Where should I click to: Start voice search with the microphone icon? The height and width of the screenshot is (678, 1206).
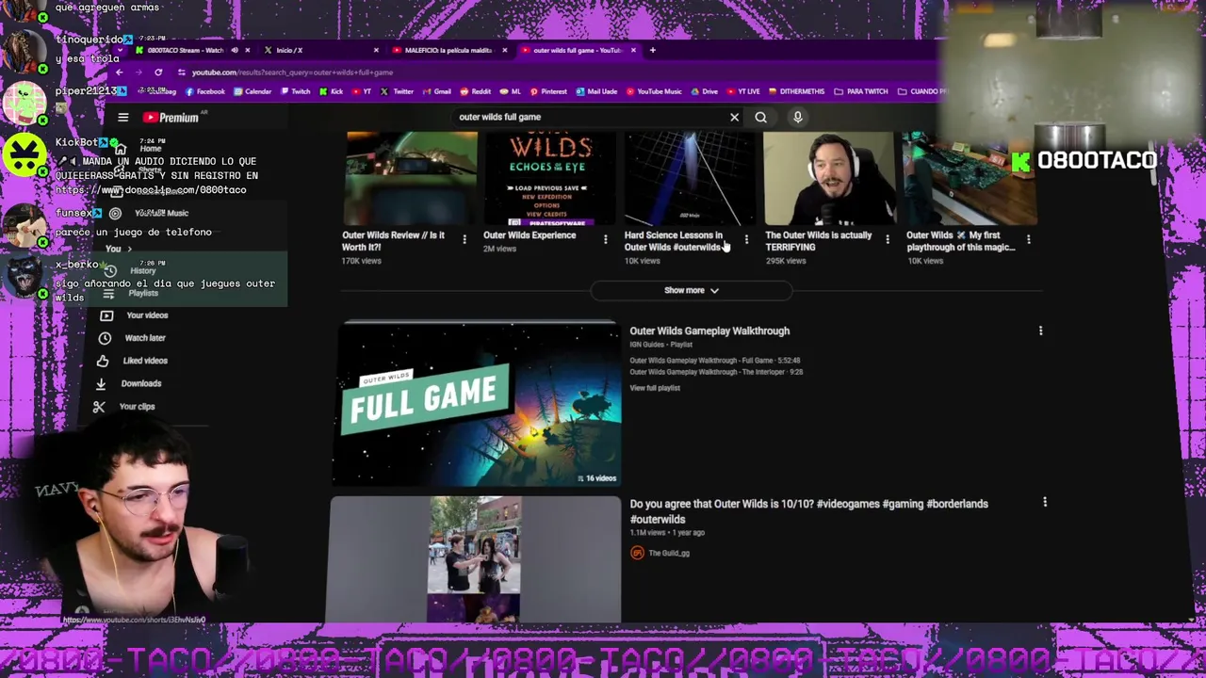click(x=797, y=117)
